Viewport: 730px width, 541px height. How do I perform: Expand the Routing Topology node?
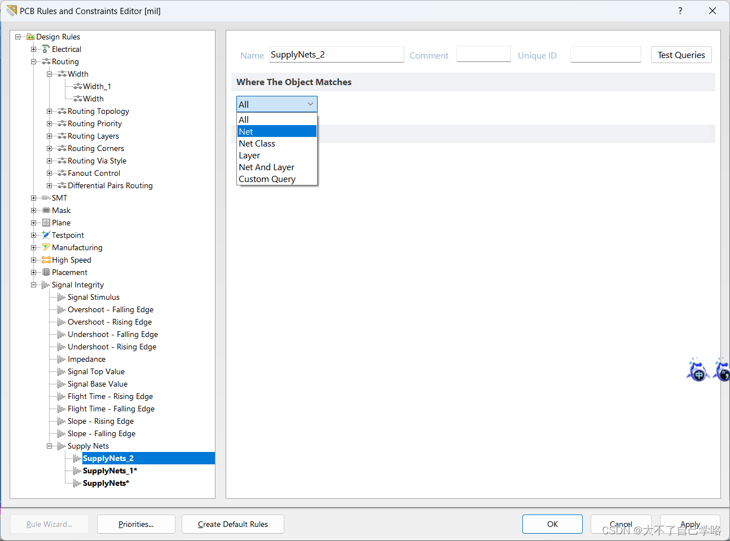click(x=50, y=111)
